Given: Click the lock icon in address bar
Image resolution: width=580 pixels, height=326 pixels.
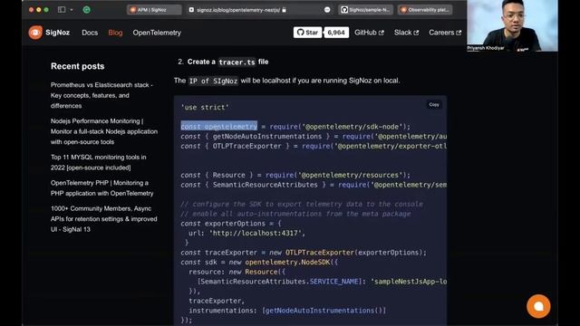Looking at the screenshot, I should 284,10.
